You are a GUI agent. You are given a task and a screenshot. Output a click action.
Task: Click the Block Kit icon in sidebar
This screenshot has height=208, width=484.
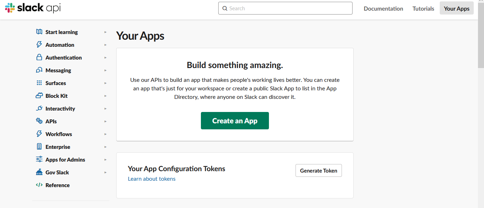(39, 96)
